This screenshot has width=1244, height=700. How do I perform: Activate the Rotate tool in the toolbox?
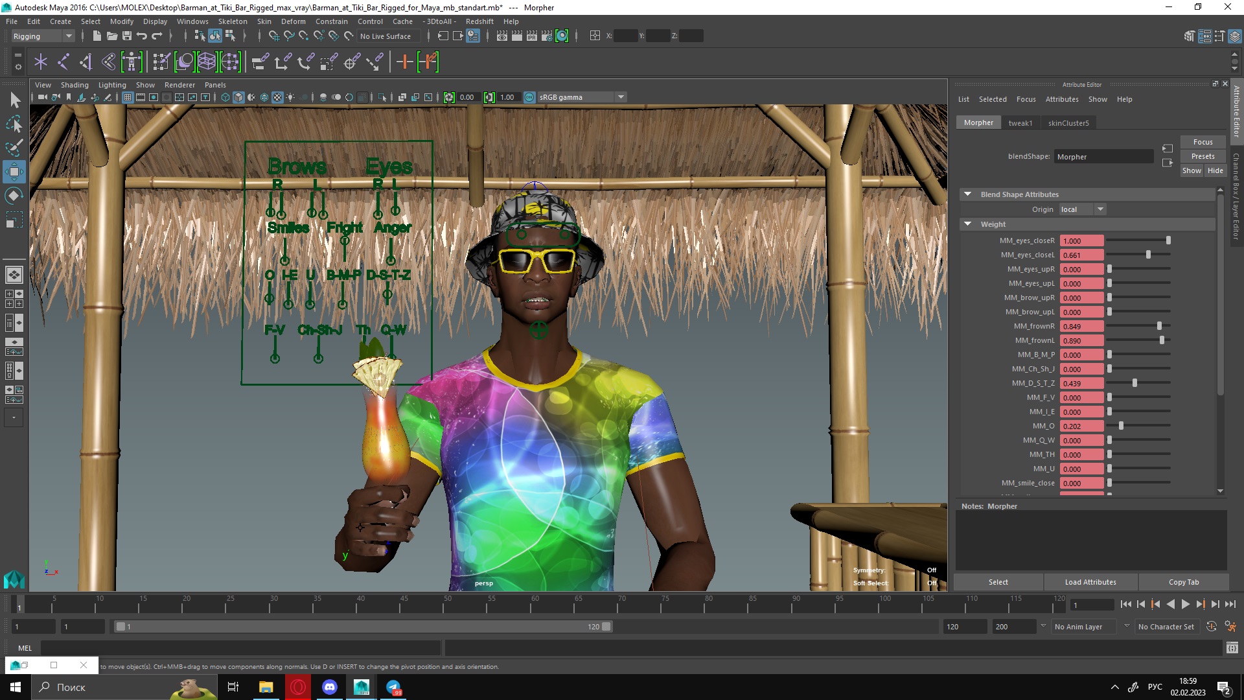coord(14,196)
